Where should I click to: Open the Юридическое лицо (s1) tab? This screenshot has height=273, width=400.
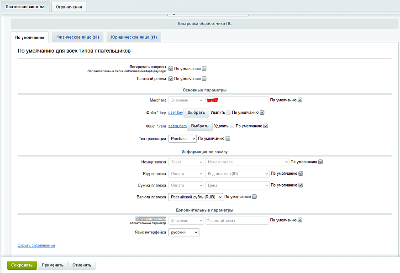pyautogui.click(x=134, y=37)
